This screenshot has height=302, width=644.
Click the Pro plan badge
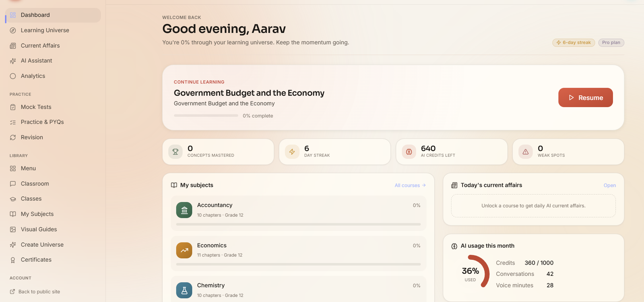[611, 43]
